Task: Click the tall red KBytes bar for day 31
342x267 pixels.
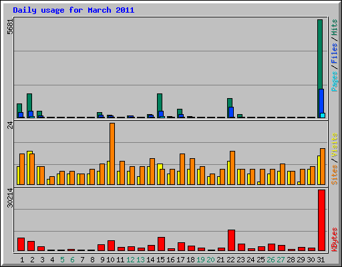Action: tap(321, 220)
